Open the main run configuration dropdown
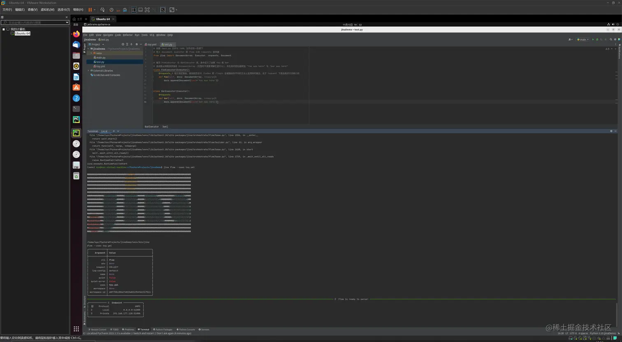The width and height of the screenshot is (622, 342). [583, 40]
